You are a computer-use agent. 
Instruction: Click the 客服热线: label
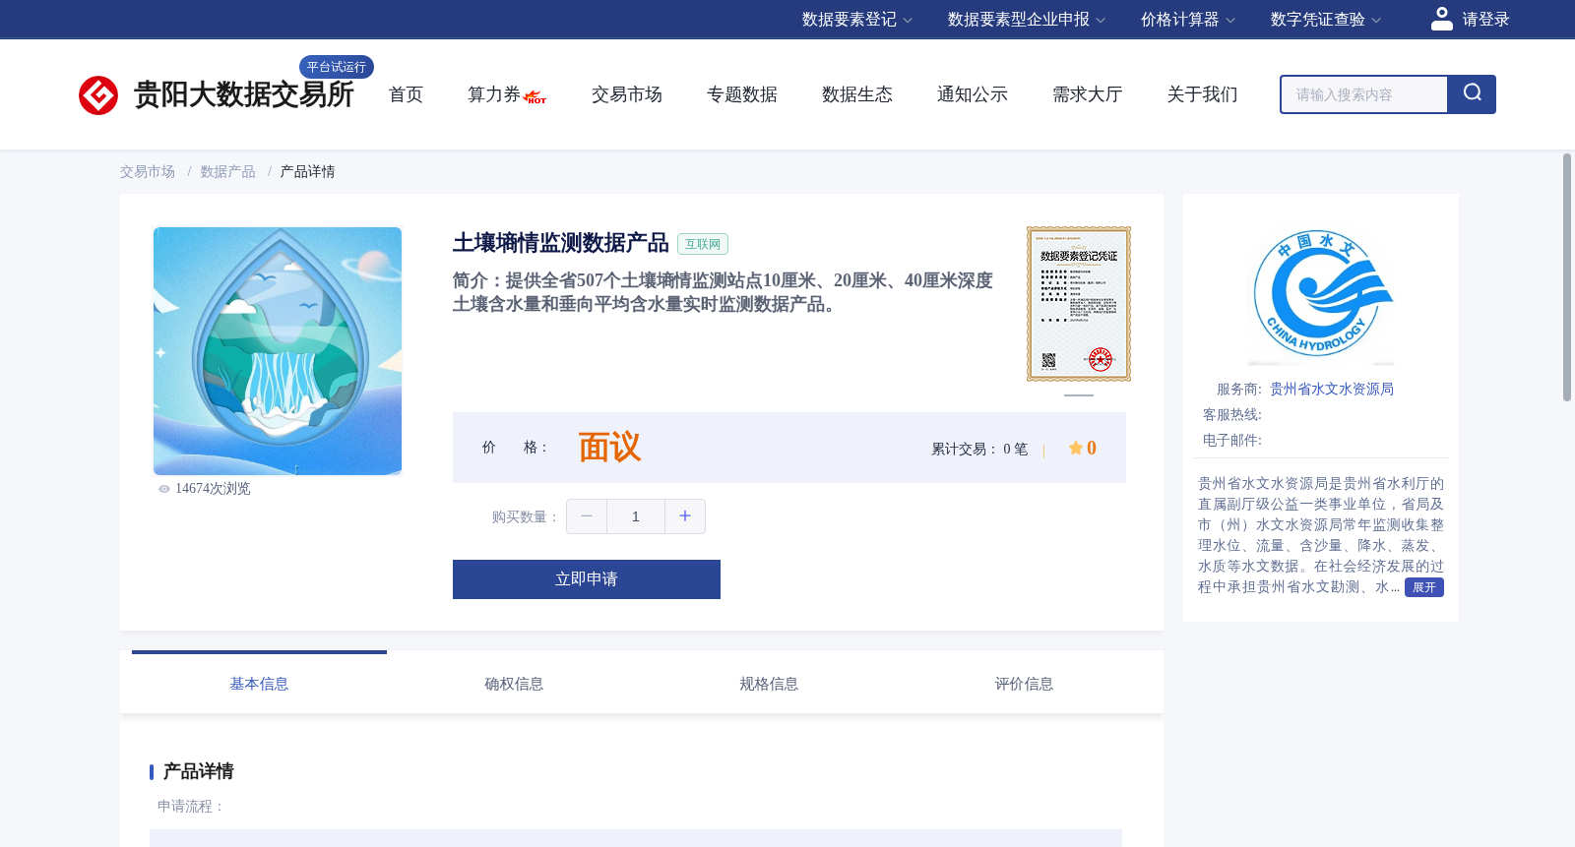tap(1232, 415)
